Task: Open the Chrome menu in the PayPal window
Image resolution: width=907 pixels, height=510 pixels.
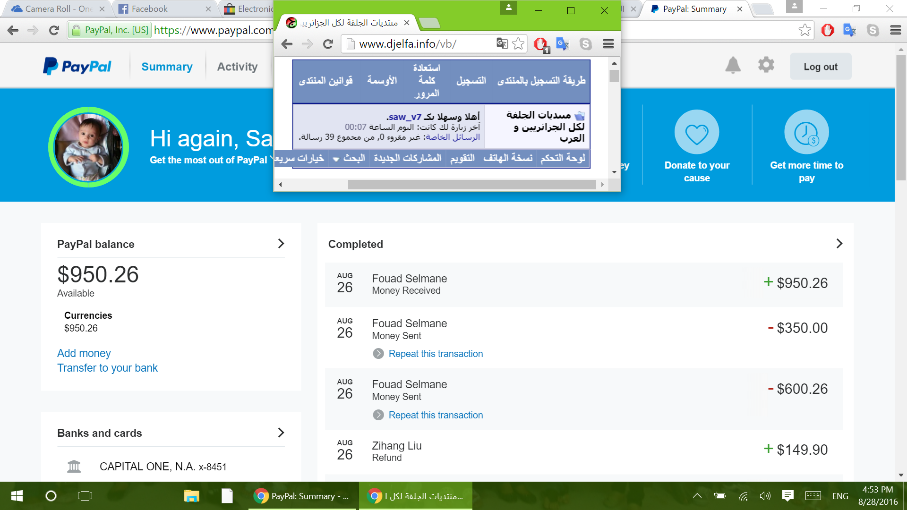Action: point(896,30)
